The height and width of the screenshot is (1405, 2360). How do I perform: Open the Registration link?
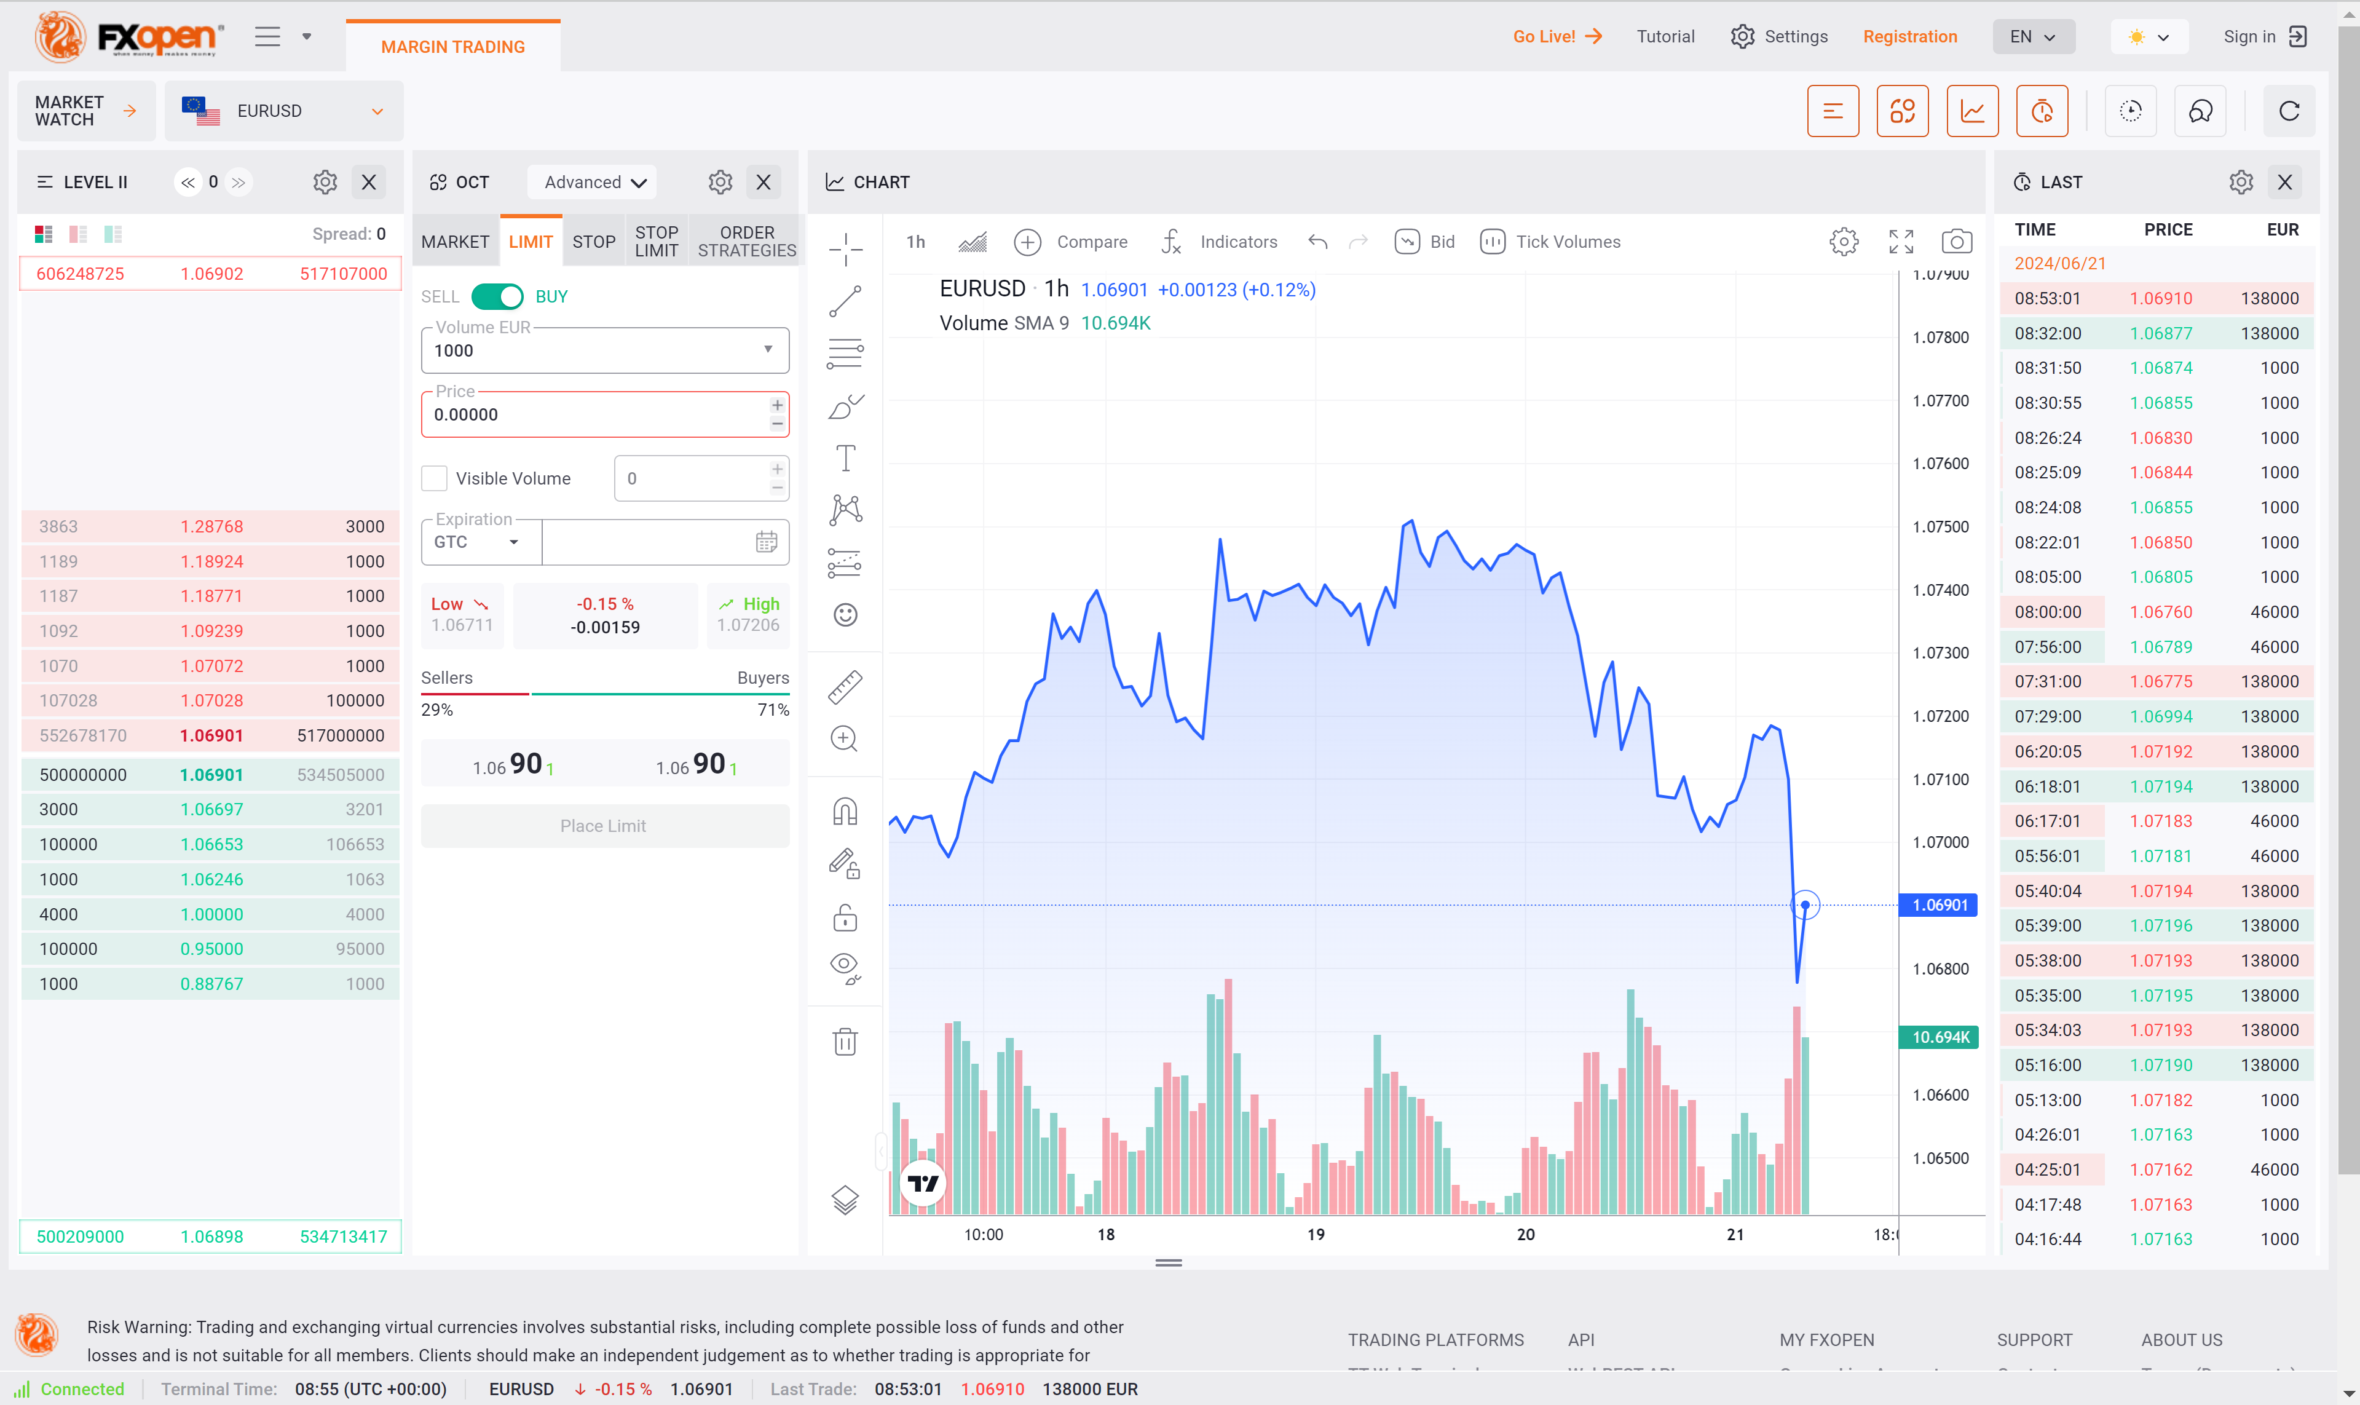coord(1909,36)
